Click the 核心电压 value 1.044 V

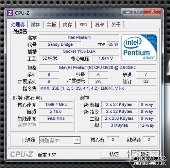(x=106, y=58)
